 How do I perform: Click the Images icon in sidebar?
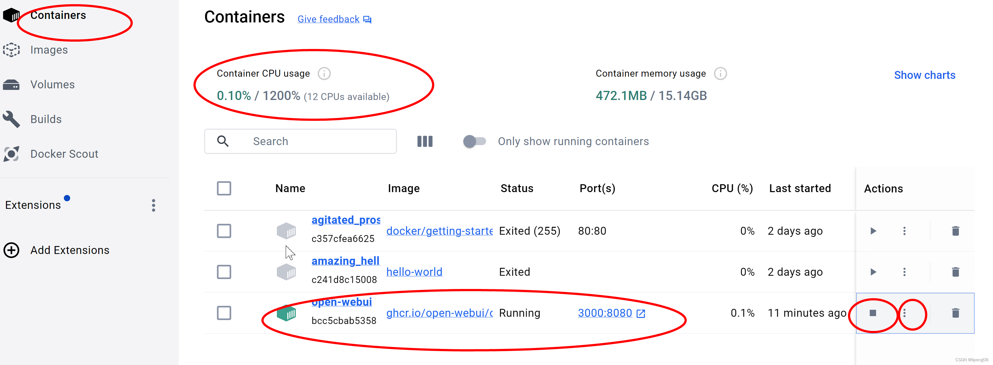click(x=11, y=50)
